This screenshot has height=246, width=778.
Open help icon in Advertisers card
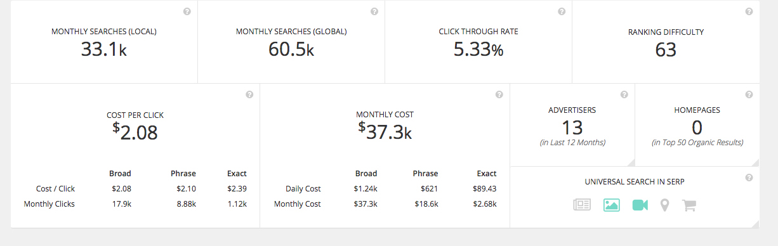pos(624,94)
